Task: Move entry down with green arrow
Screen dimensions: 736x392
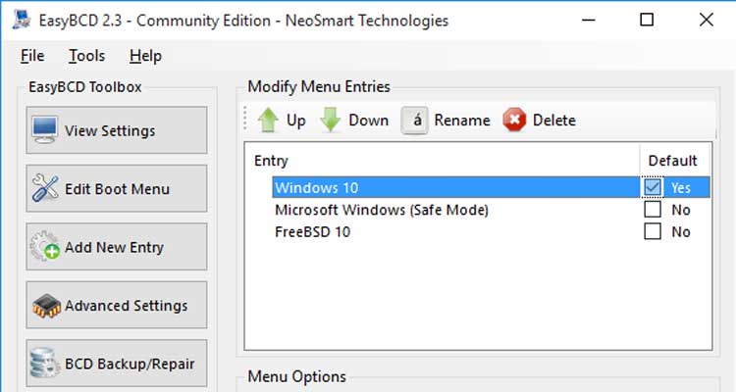Action: [331, 120]
